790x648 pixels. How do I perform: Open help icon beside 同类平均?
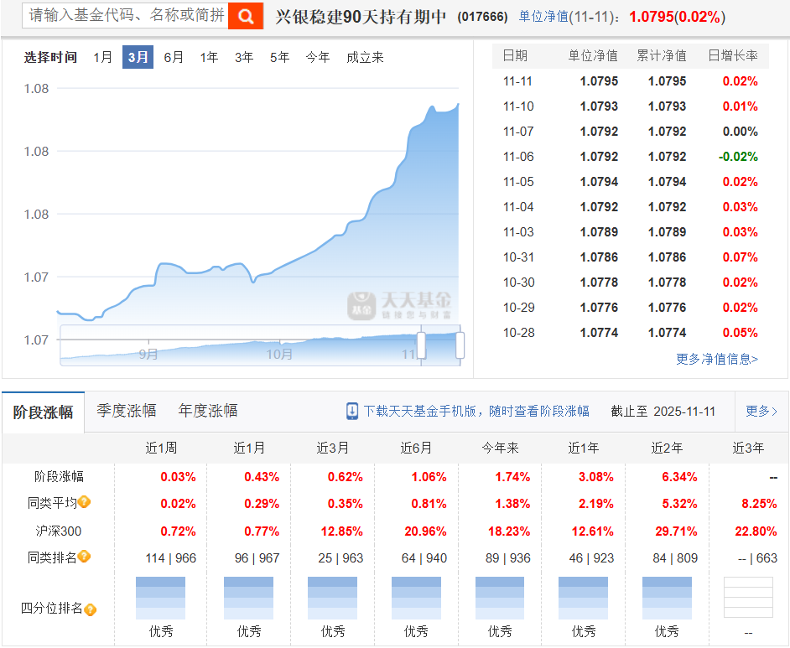[84, 501]
